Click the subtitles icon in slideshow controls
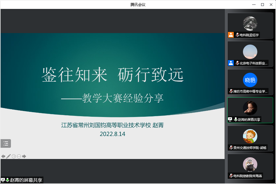The image size is (276, 184). (x=14, y=156)
